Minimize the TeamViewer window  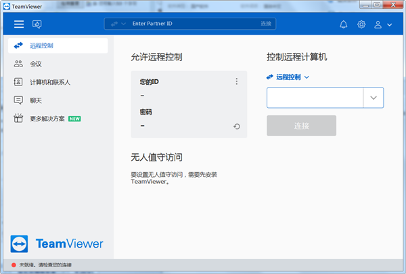point(365,5)
